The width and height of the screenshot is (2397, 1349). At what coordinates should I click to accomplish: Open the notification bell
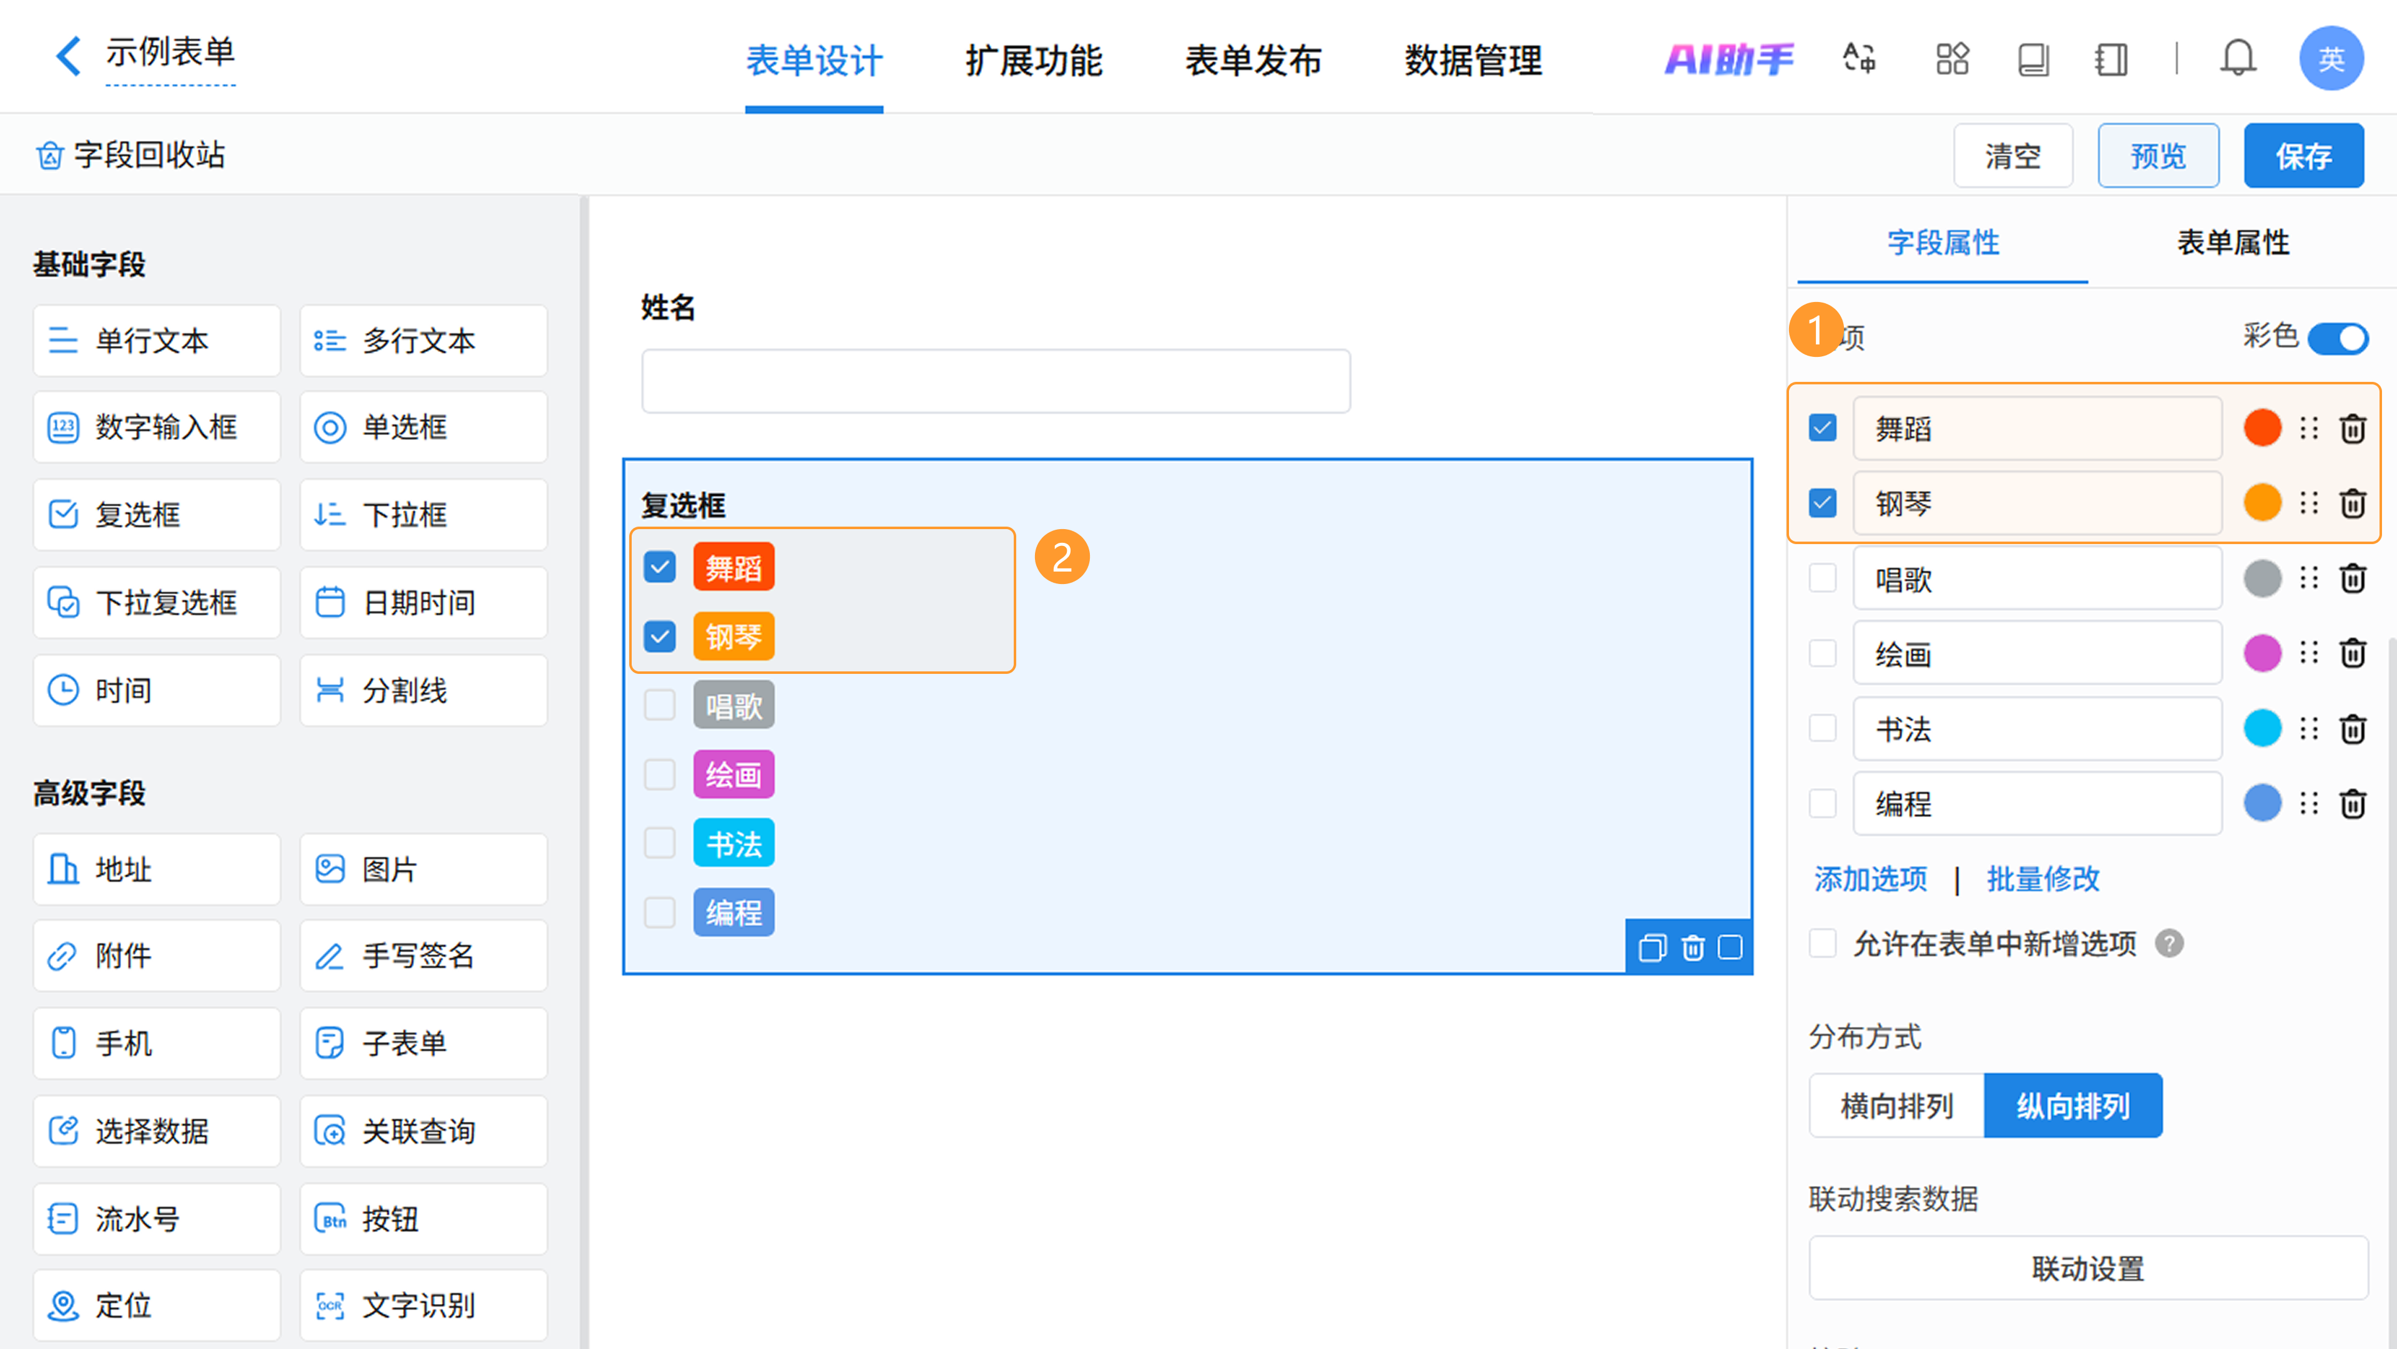(x=2237, y=59)
